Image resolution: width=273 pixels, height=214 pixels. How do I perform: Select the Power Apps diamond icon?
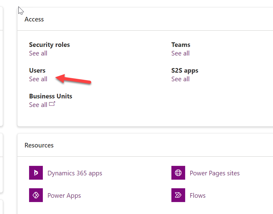(x=36, y=195)
